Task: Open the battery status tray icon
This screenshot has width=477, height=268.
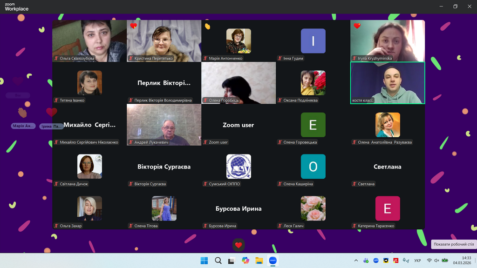Action: click(445, 261)
